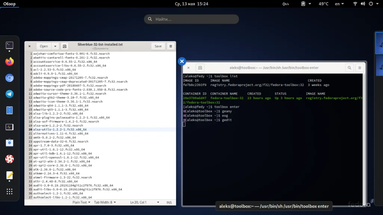
Task: Expand the Open recent files dropdown arrow
Action: click(x=55, y=46)
